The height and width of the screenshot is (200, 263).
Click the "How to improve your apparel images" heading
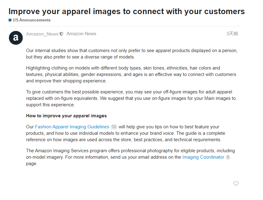pos(66,116)
